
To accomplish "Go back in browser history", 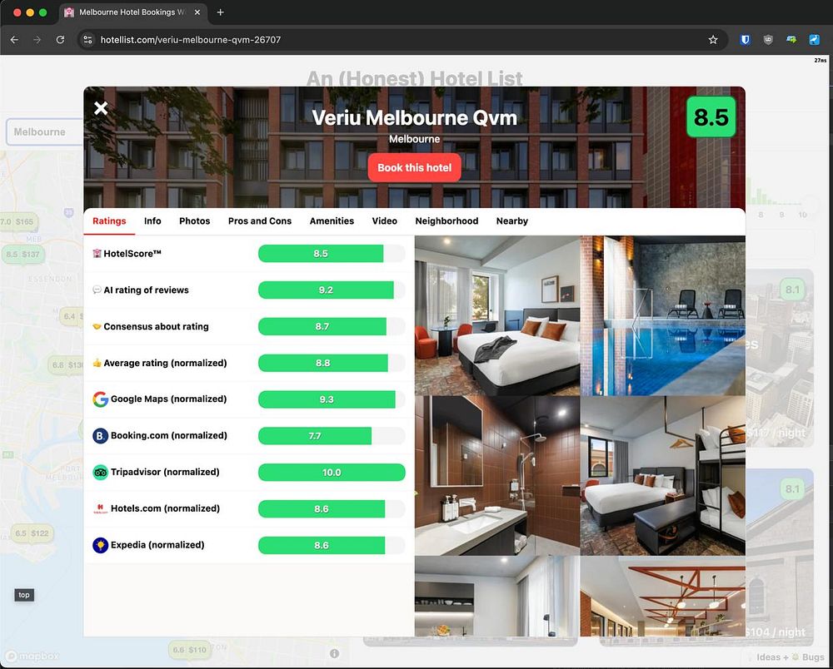I will (x=14, y=40).
